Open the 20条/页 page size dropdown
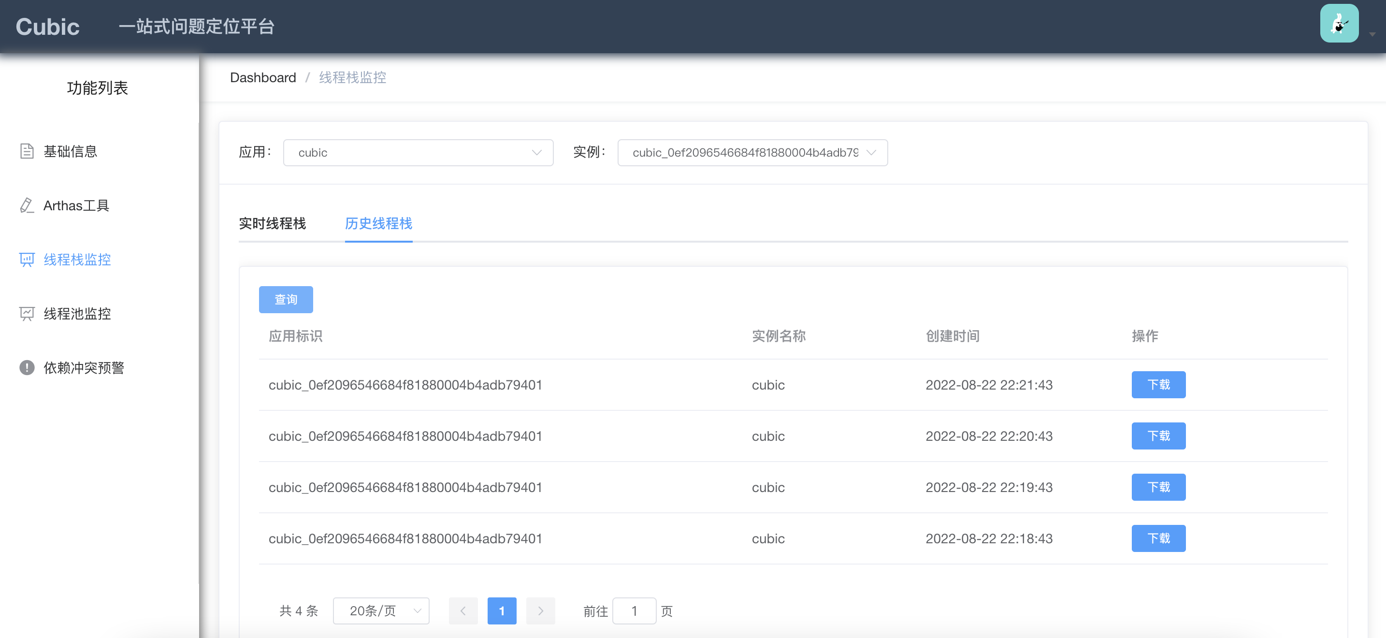The height and width of the screenshot is (638, 1386). click(x=381, y=611)
